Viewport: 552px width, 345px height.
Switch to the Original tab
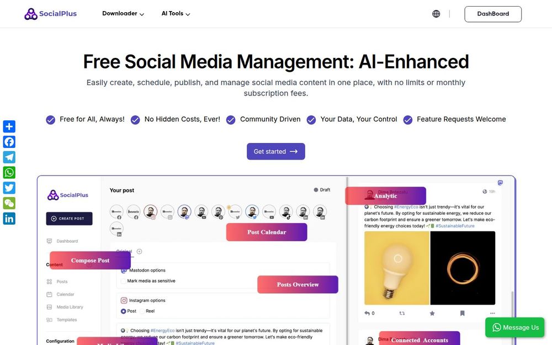[x=124, y=251]
